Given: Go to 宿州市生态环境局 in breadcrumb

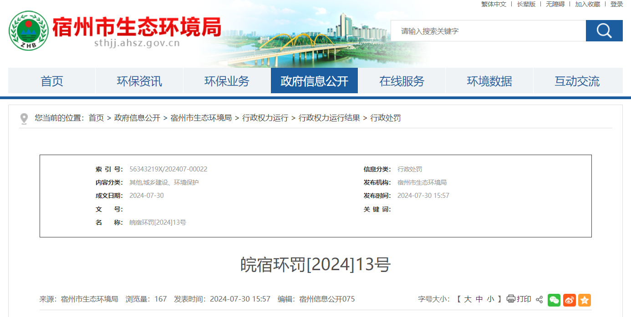Looking at the screenshot, I should coord(201,118).
